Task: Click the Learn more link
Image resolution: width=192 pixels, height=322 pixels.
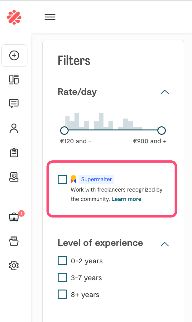Action: (126, 199)
